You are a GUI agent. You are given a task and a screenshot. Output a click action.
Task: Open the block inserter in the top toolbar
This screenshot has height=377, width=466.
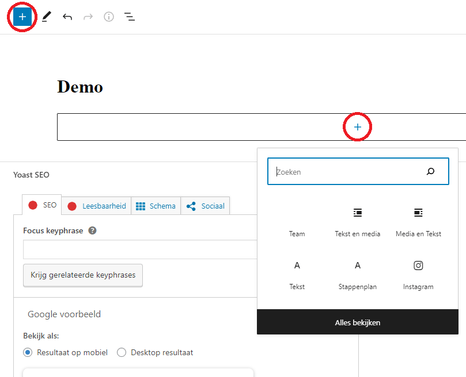[22, 17]
